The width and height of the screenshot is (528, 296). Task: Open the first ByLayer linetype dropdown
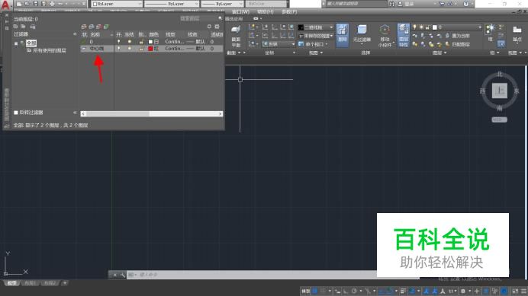coord(172,4)
